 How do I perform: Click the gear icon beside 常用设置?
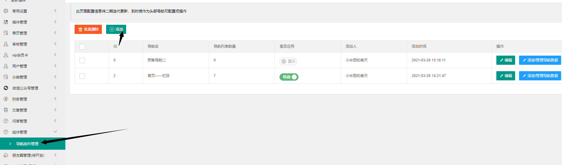pos(6,11)
